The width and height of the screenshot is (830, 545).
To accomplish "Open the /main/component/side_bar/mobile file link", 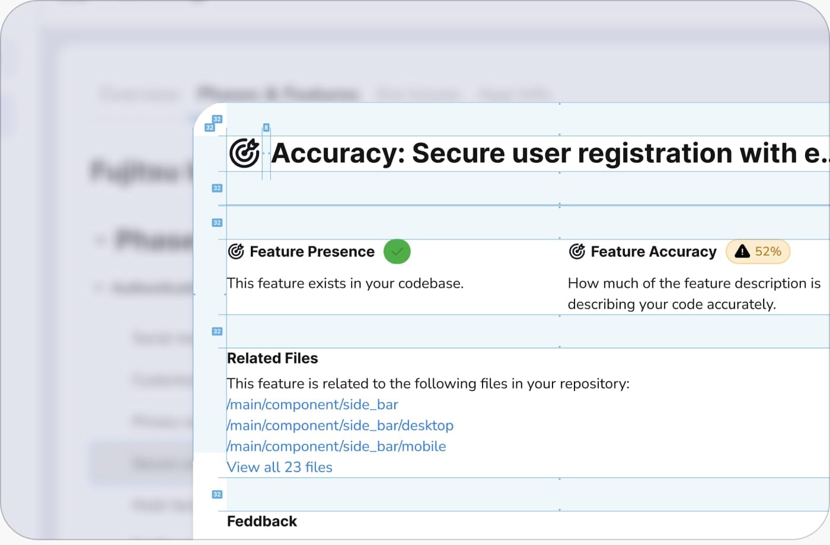I will pos(337,447).
